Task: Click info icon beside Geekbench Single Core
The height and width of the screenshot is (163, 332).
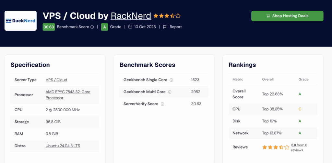Action: (172, 80)
